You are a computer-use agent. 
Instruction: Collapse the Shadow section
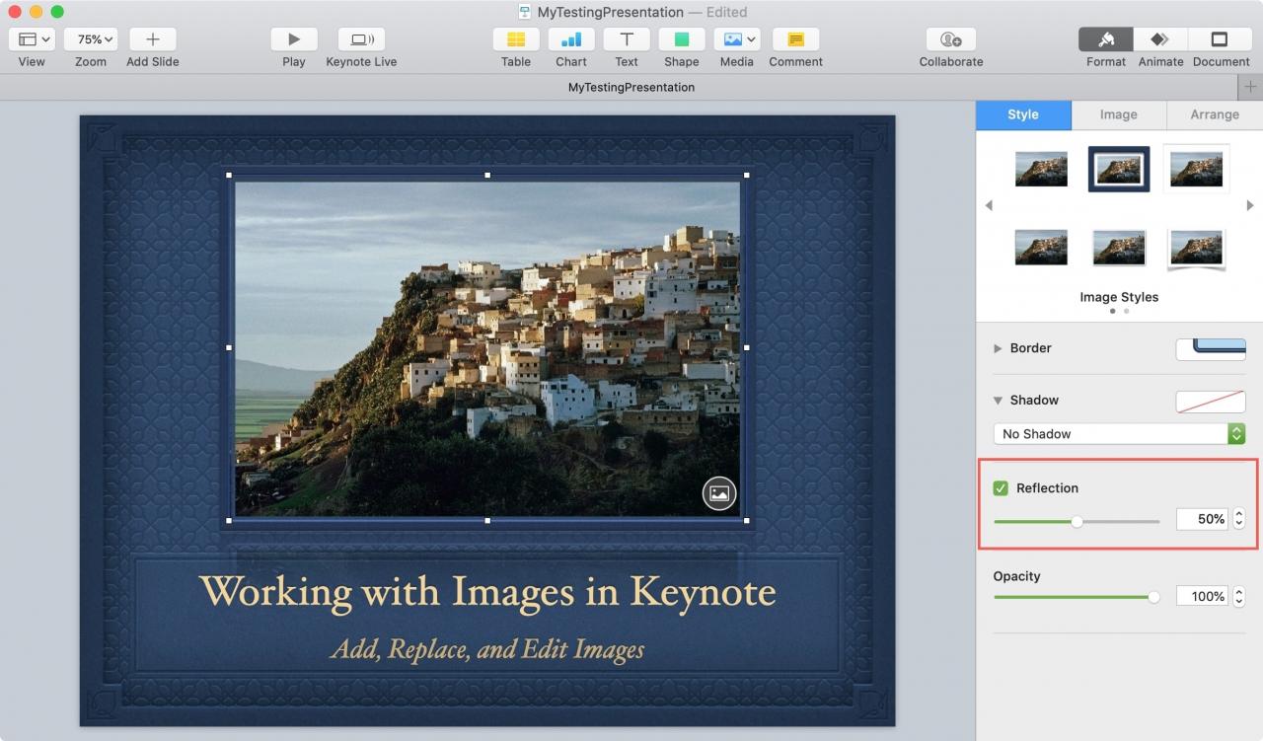click(998, 401)
